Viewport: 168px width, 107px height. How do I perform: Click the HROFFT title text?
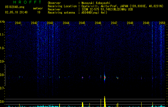pos(27,2)
